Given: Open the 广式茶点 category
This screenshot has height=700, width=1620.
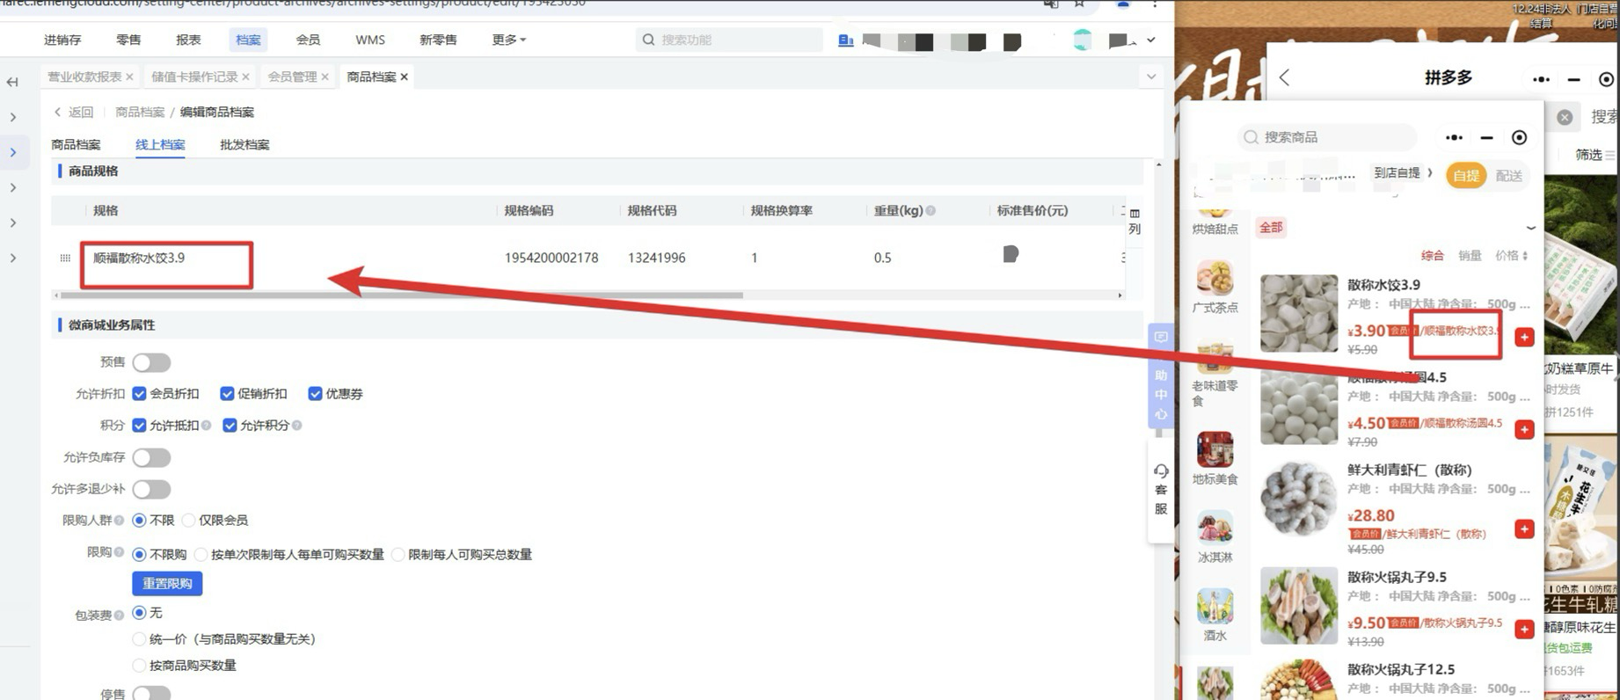Looking at the screenshot, I should point(1215,288).
